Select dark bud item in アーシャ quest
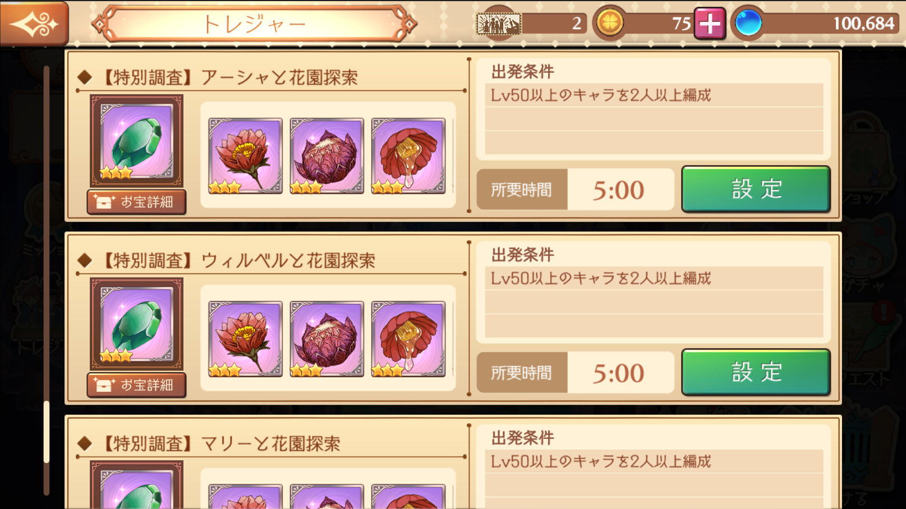The image size is (906, 509). [x=326, y=156]
